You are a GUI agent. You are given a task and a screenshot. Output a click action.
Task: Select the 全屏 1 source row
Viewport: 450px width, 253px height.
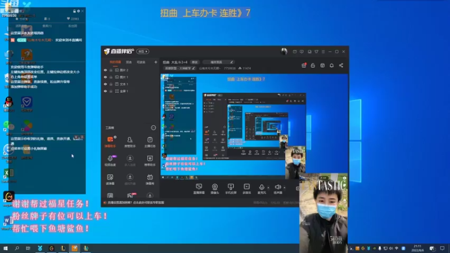coord(130,91)
